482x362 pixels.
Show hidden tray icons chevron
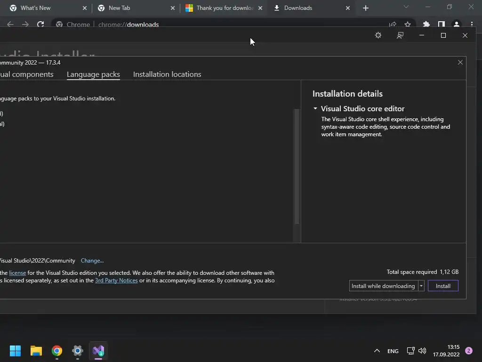tap(377, 351)
